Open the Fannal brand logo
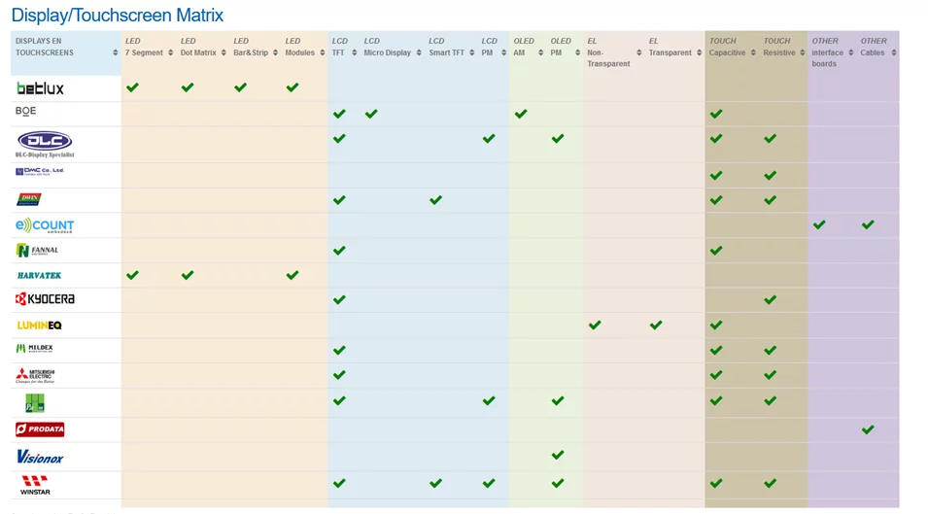Screen dimensions: 928x514 point(37,251)
